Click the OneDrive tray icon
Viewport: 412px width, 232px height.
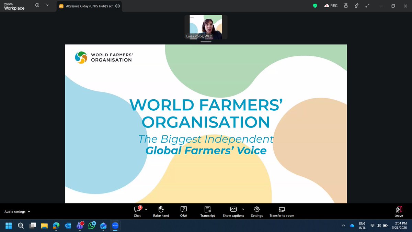coord(352,225)
